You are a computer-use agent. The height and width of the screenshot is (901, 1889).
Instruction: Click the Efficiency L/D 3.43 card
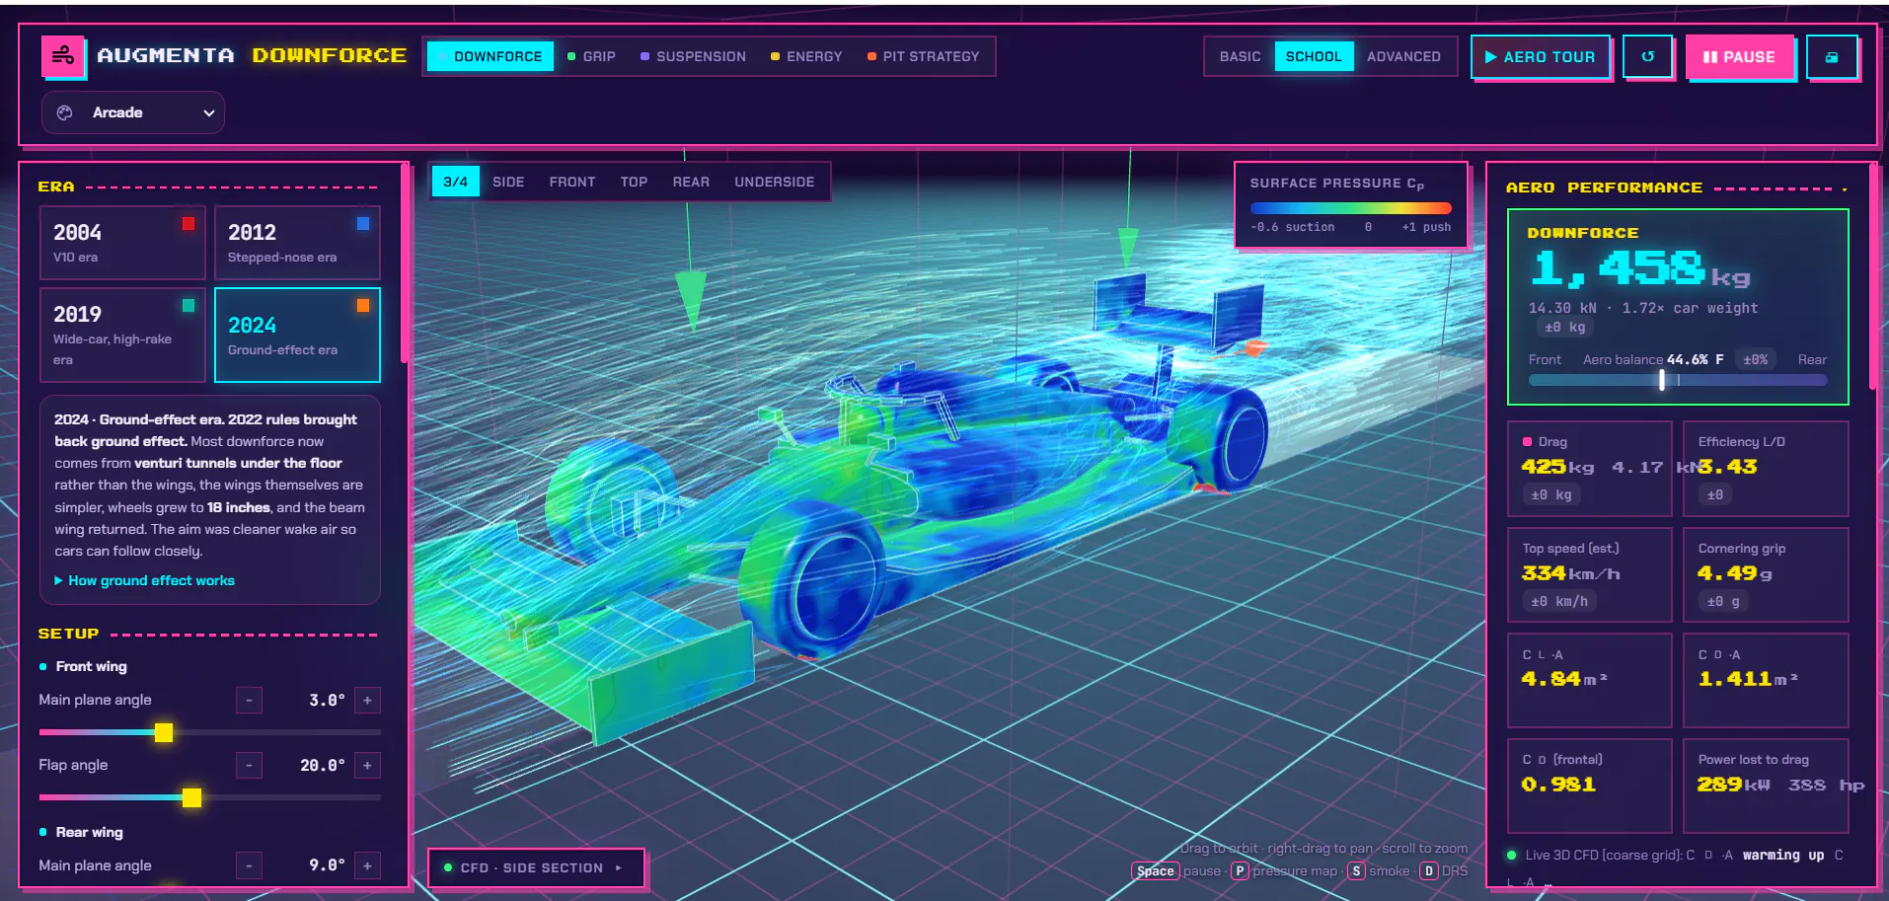click(1766, 469)
